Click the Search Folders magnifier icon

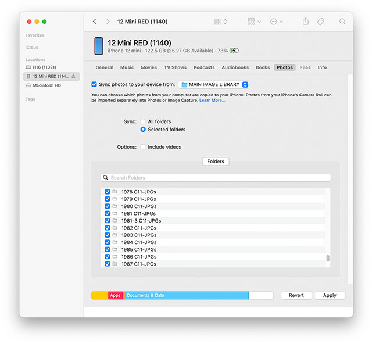point(106,178)
